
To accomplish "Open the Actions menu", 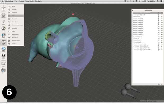I will coord(21,1).
